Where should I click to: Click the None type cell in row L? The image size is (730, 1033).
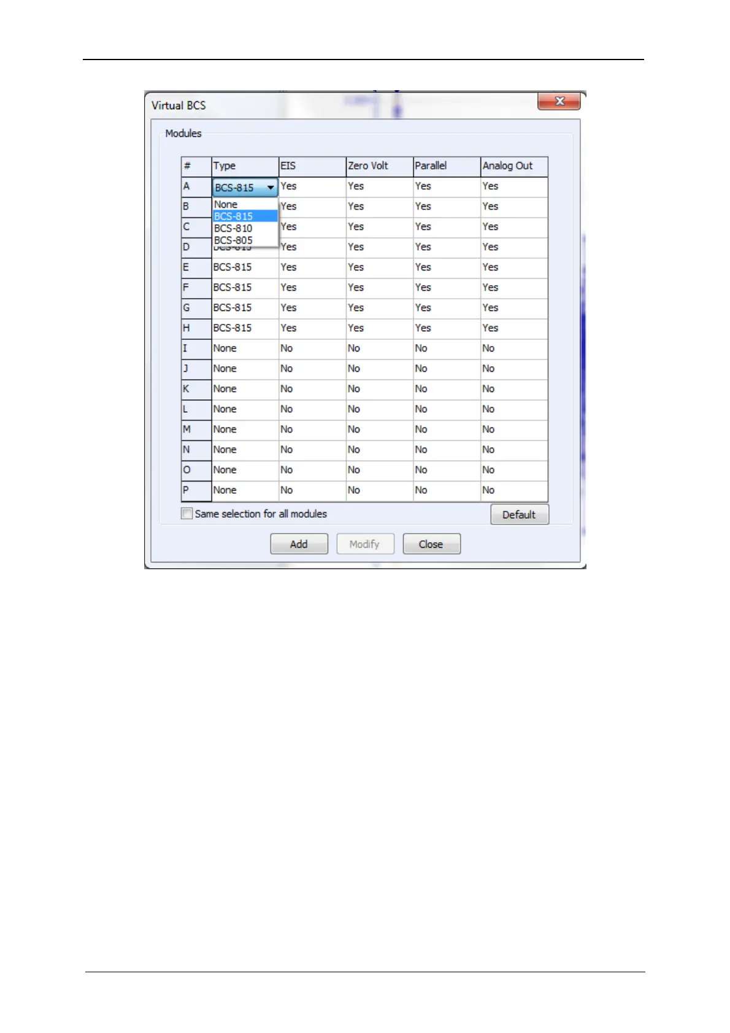coord(245,409)
